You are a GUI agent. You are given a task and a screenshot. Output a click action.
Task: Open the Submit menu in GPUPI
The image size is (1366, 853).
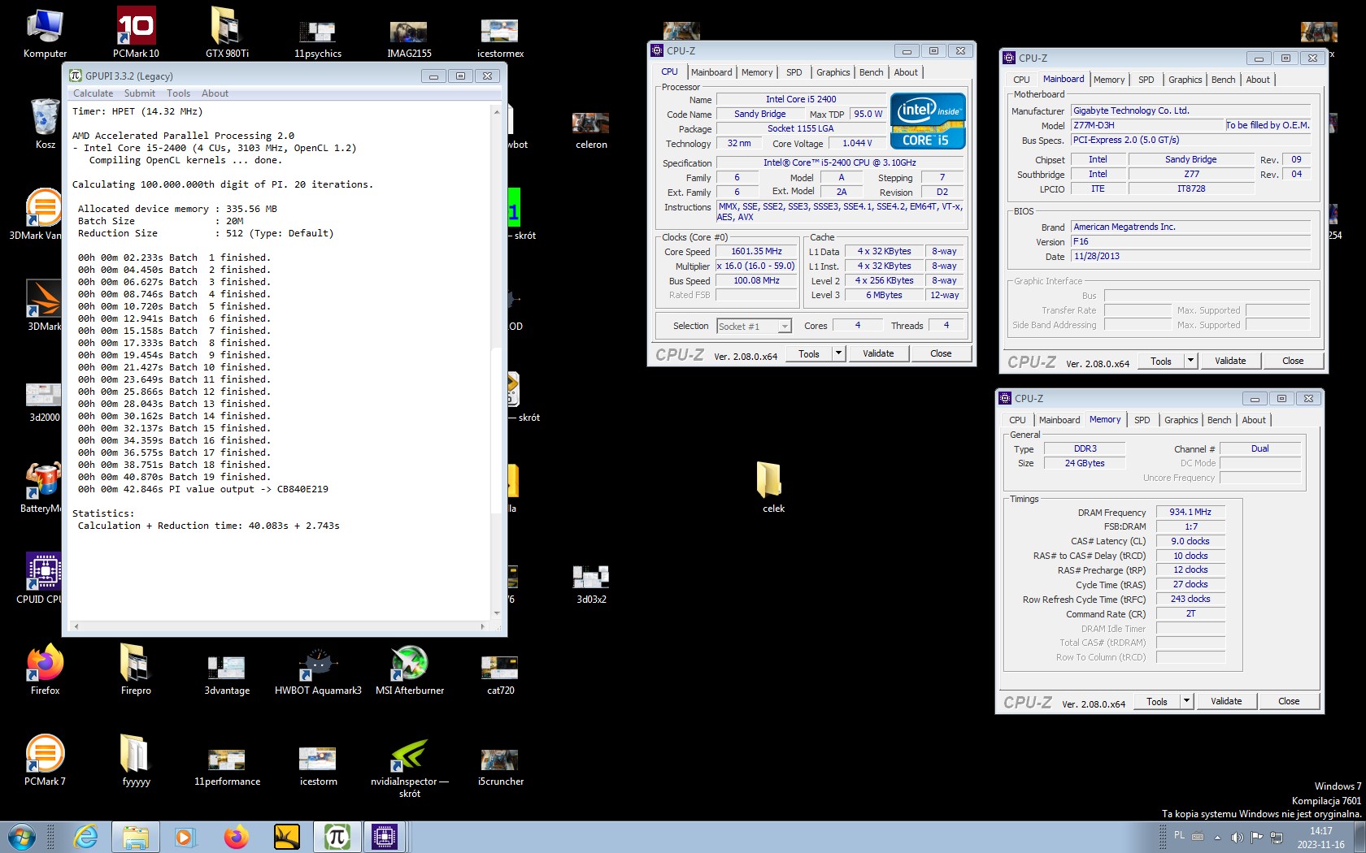pos(140,93)
